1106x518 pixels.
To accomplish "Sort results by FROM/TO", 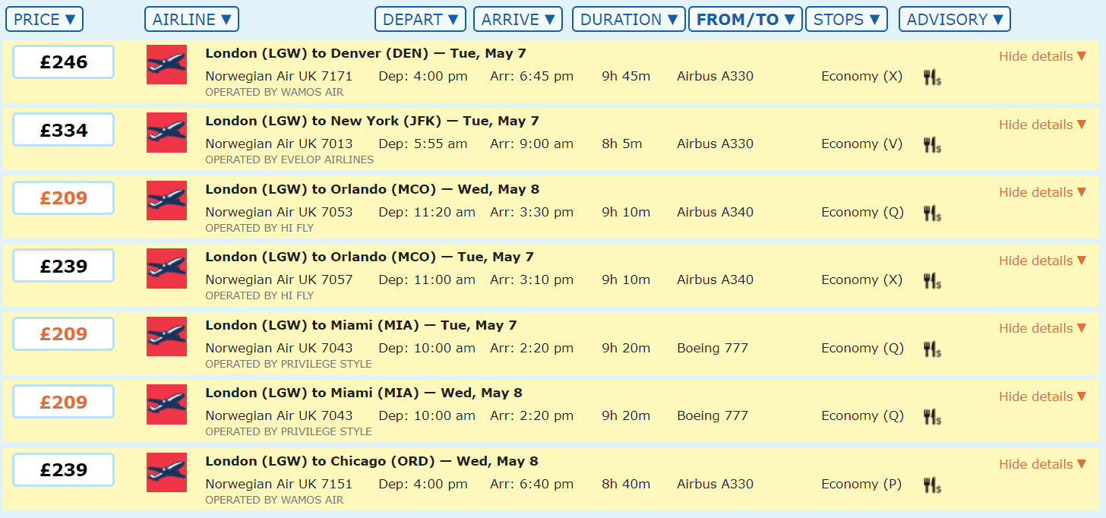I will pyautogui.click(x=746, y=19).
